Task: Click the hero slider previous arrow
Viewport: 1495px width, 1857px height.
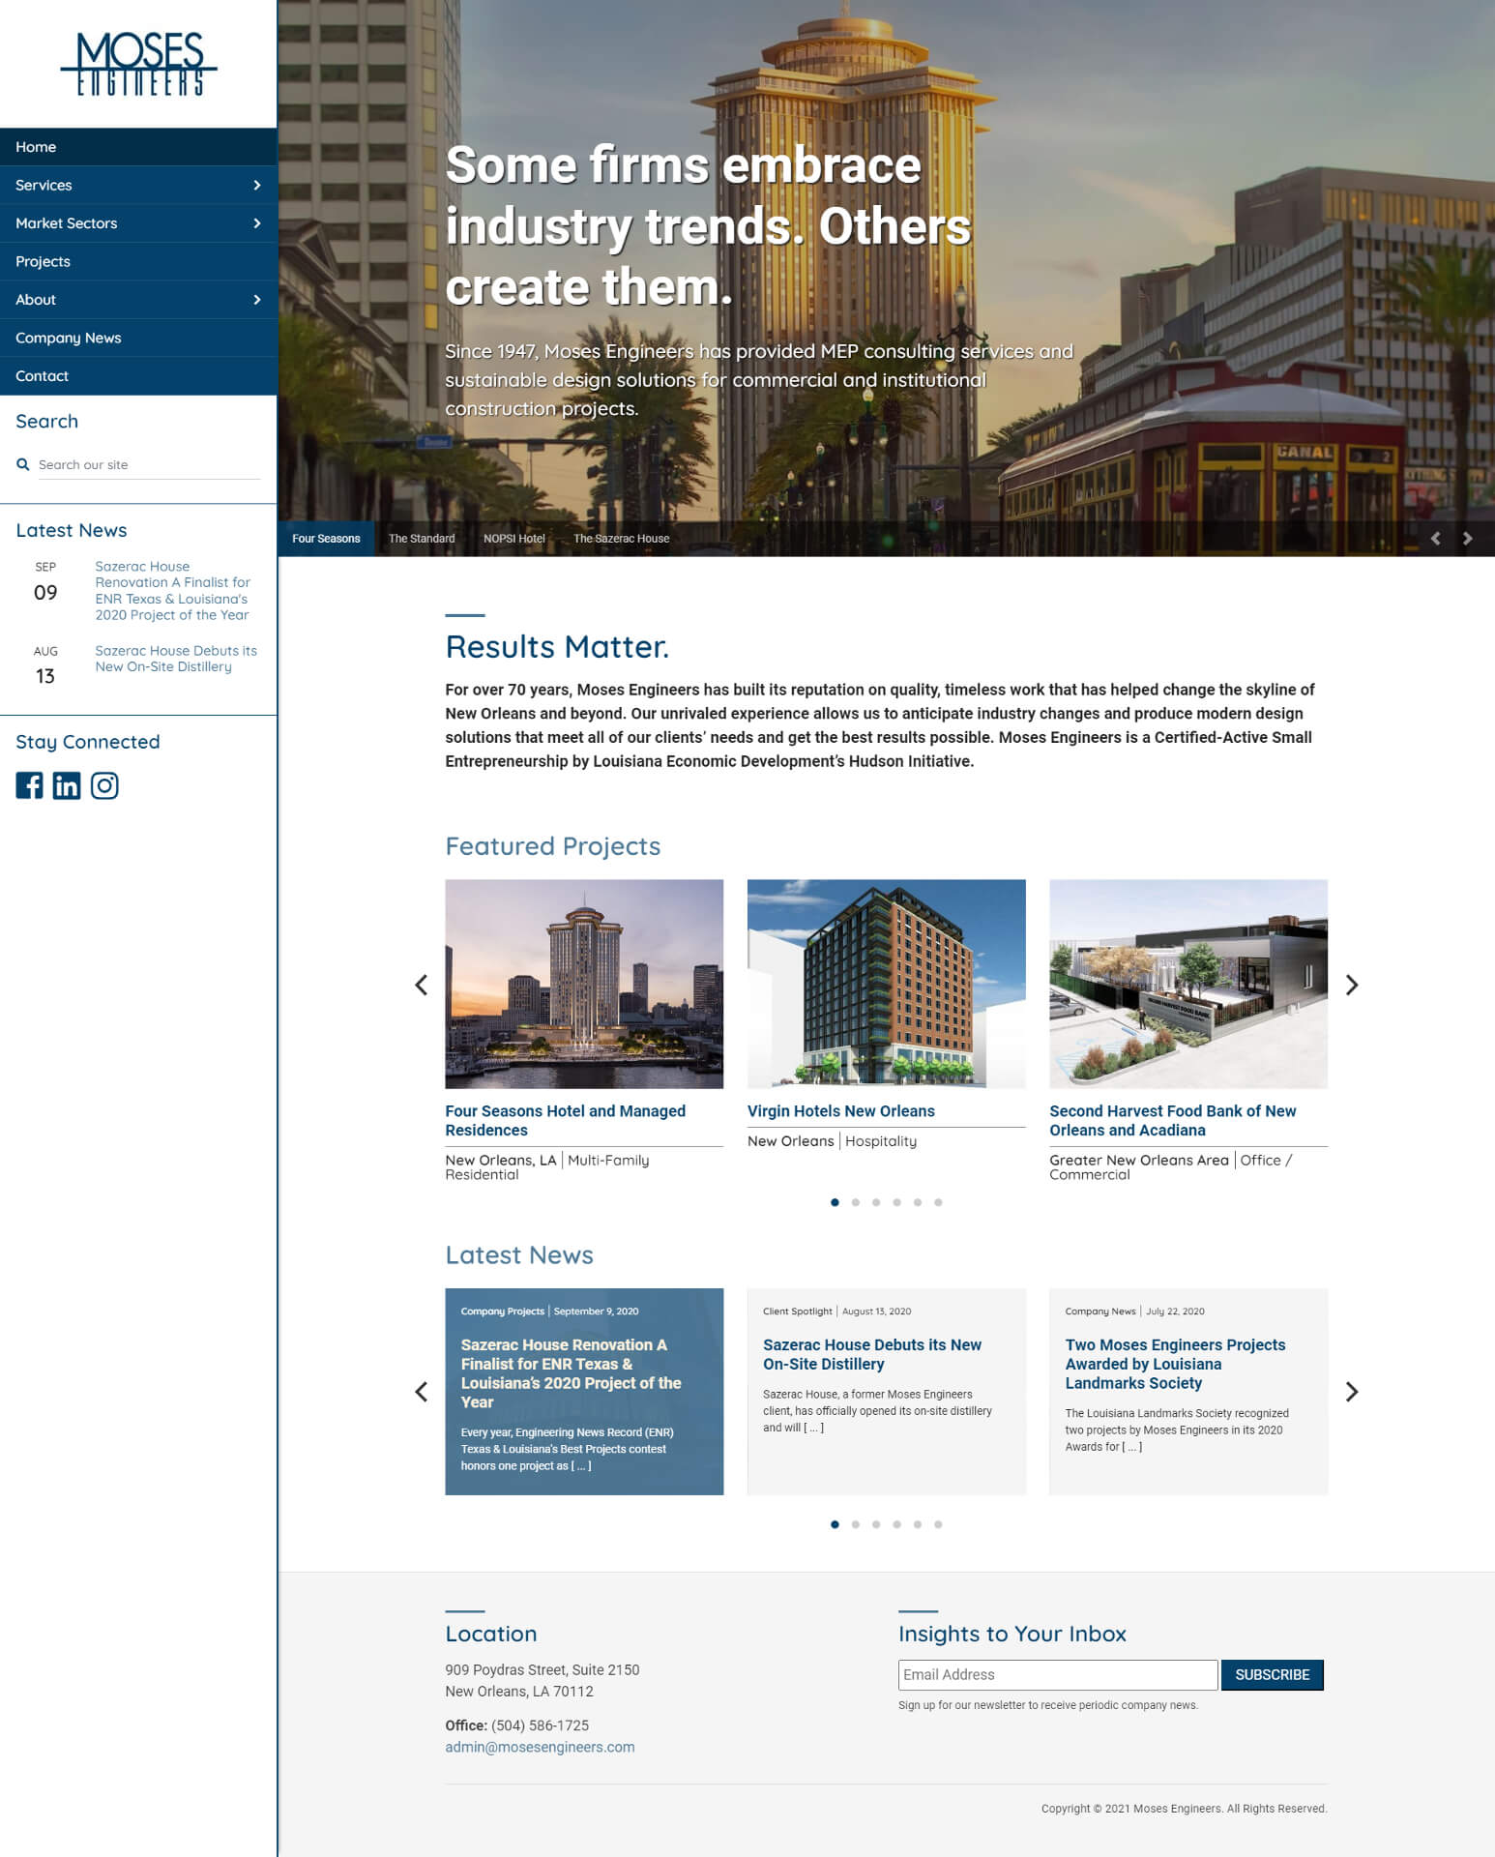Action: [1435, 539]
